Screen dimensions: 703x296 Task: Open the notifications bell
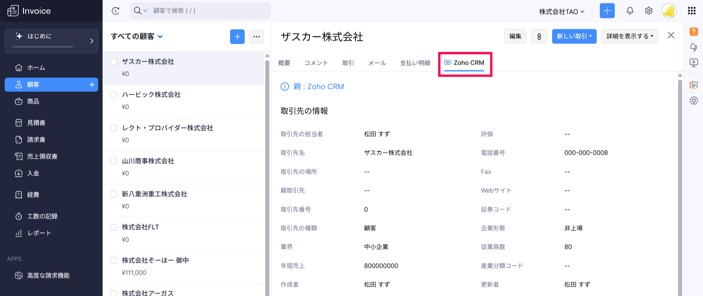(x=630, y=11)
